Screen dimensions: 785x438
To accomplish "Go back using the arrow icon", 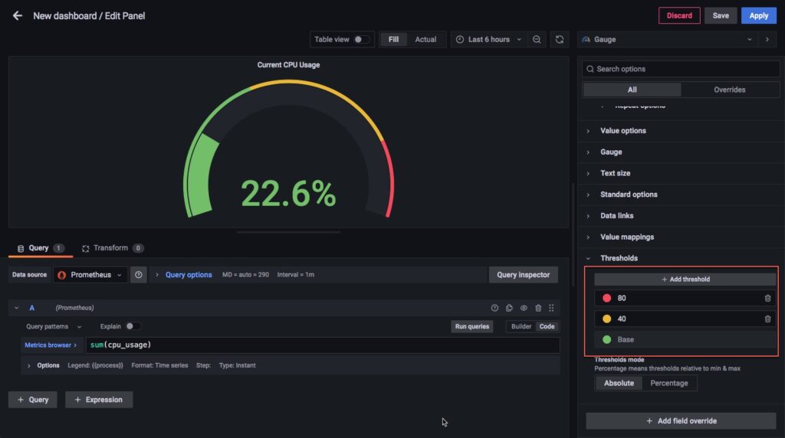I will tap(18, 15).
